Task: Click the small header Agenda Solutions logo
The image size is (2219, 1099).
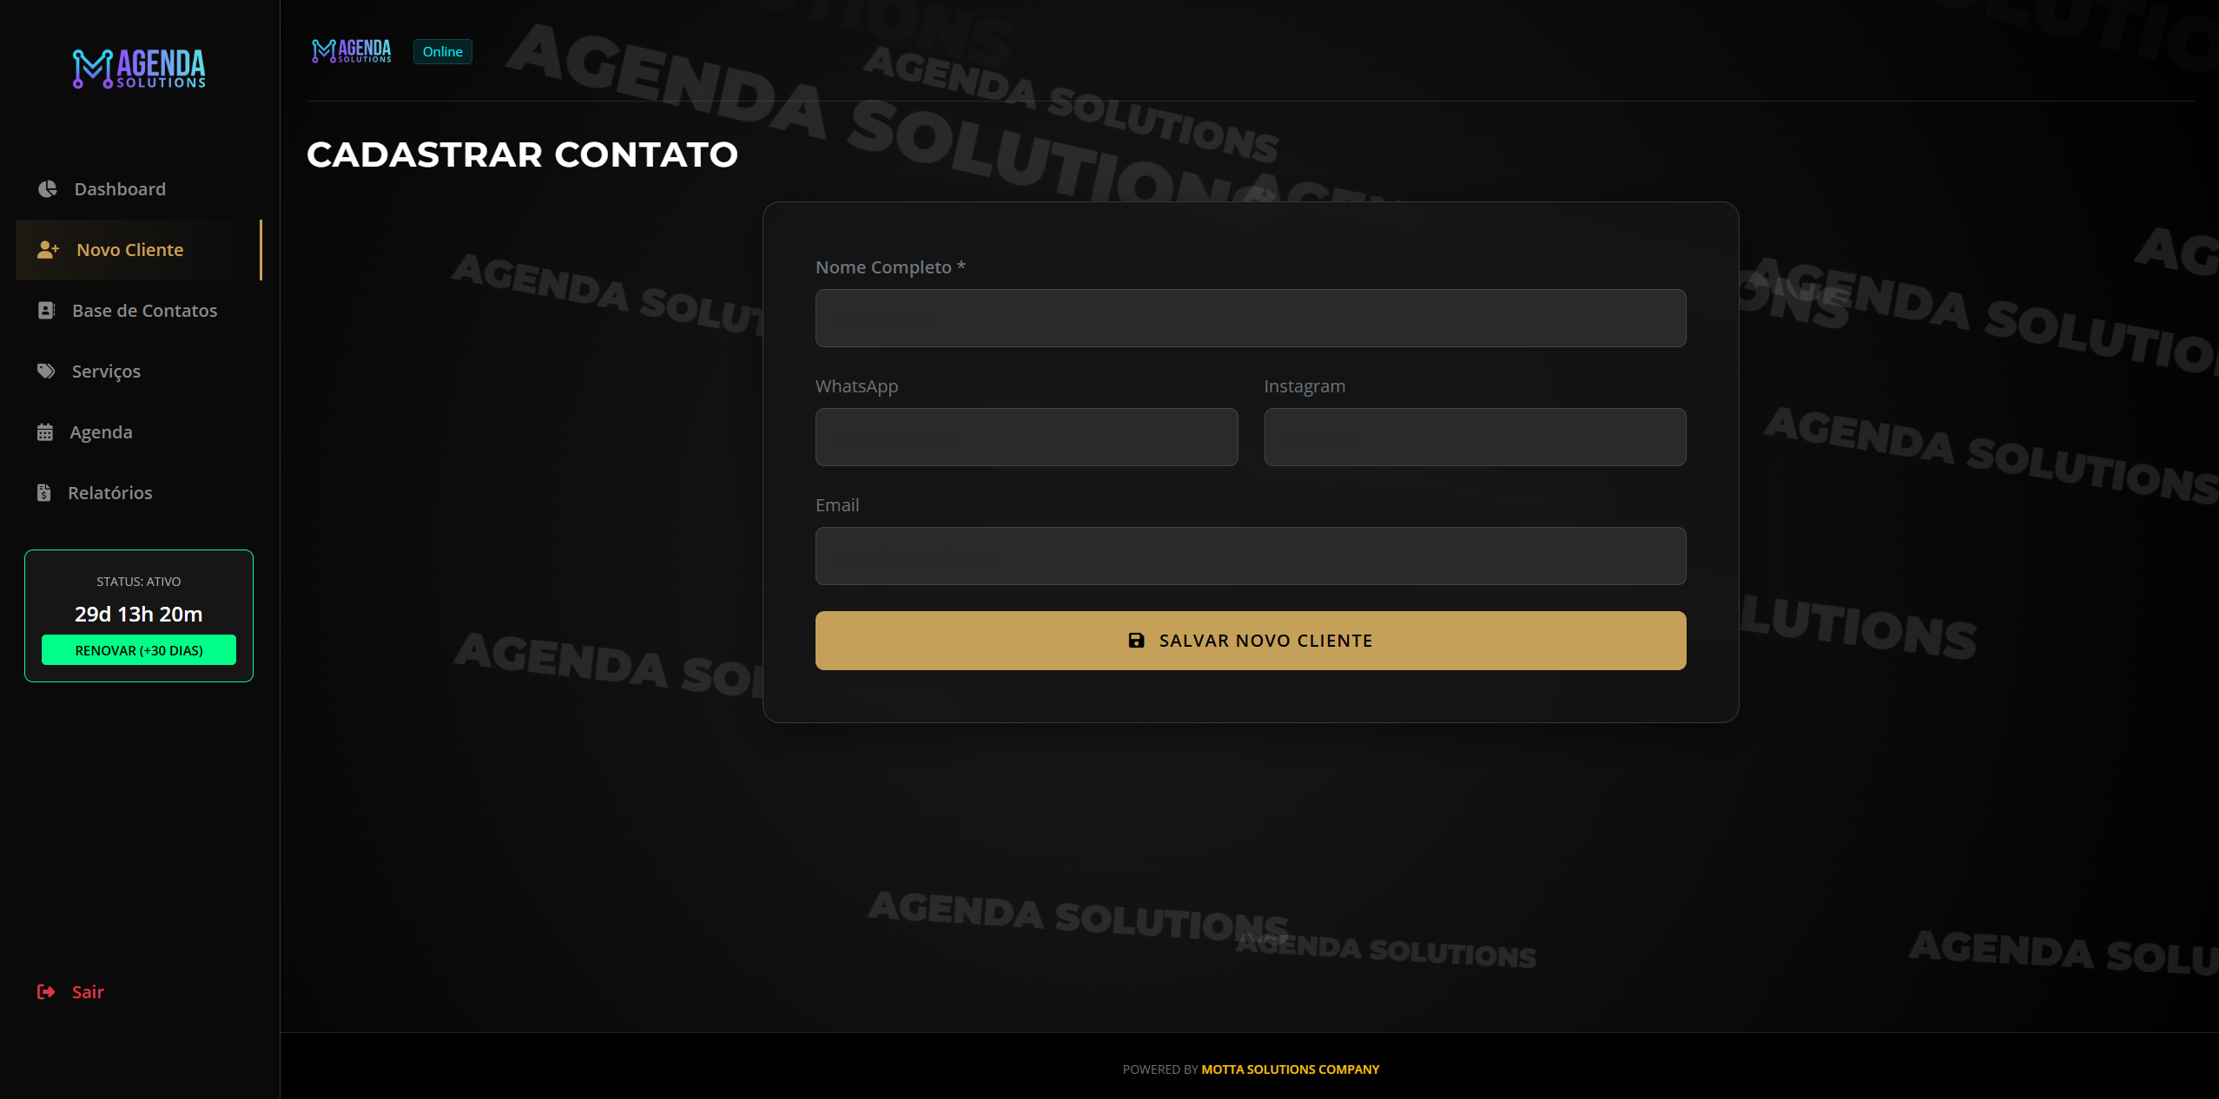Action: (x=352, y=51)
